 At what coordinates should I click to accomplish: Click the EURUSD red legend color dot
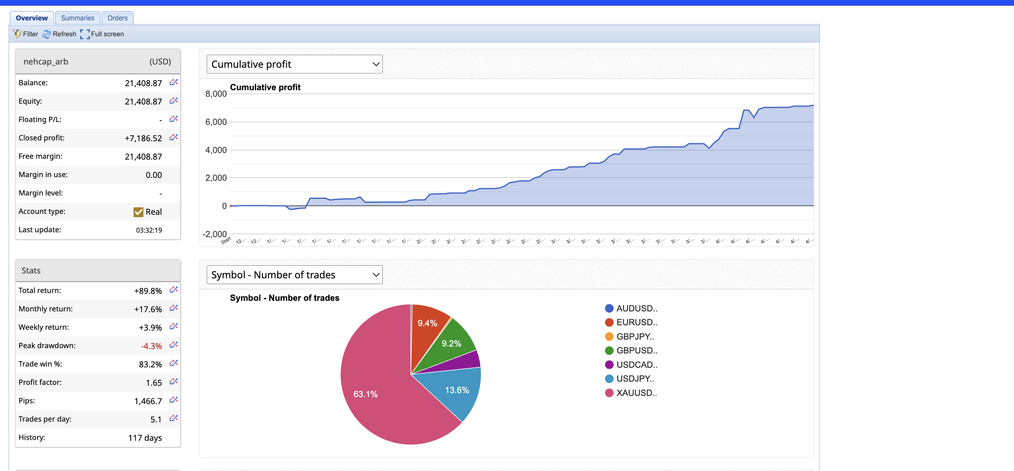coord(609,322)
